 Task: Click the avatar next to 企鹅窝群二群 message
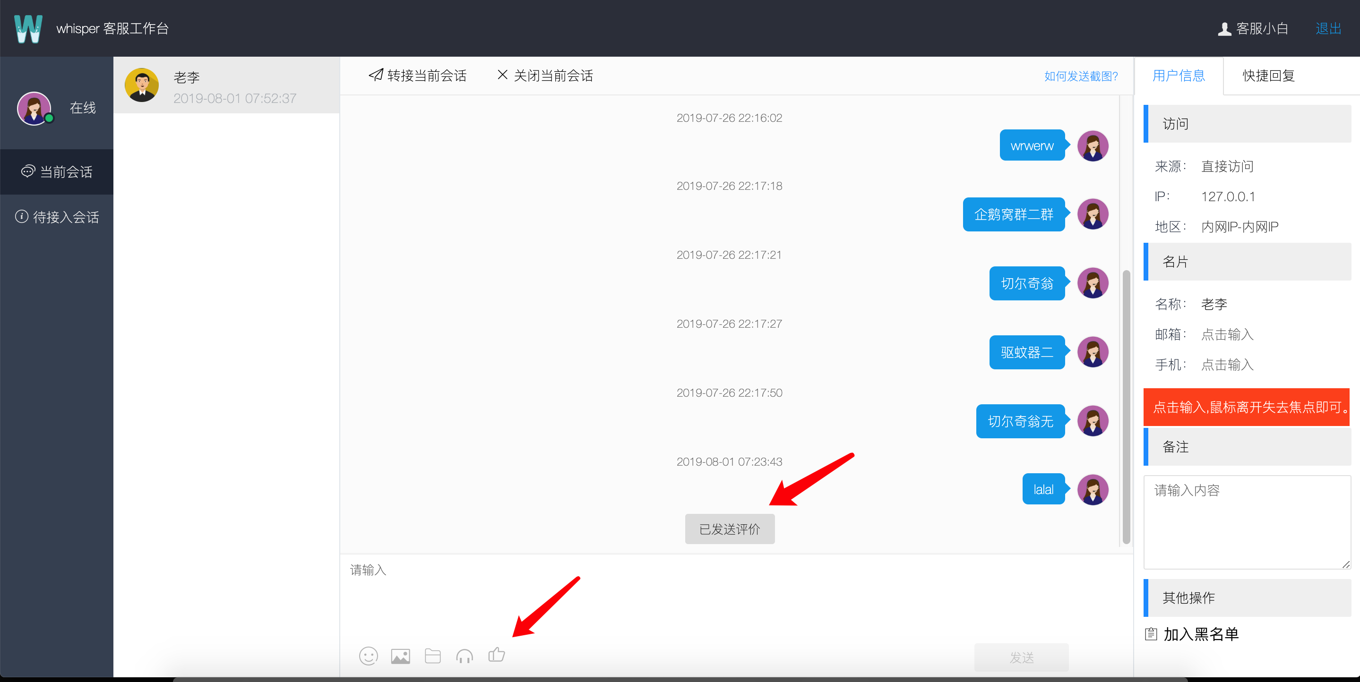pyautogui.click(x=1093, y=214)
